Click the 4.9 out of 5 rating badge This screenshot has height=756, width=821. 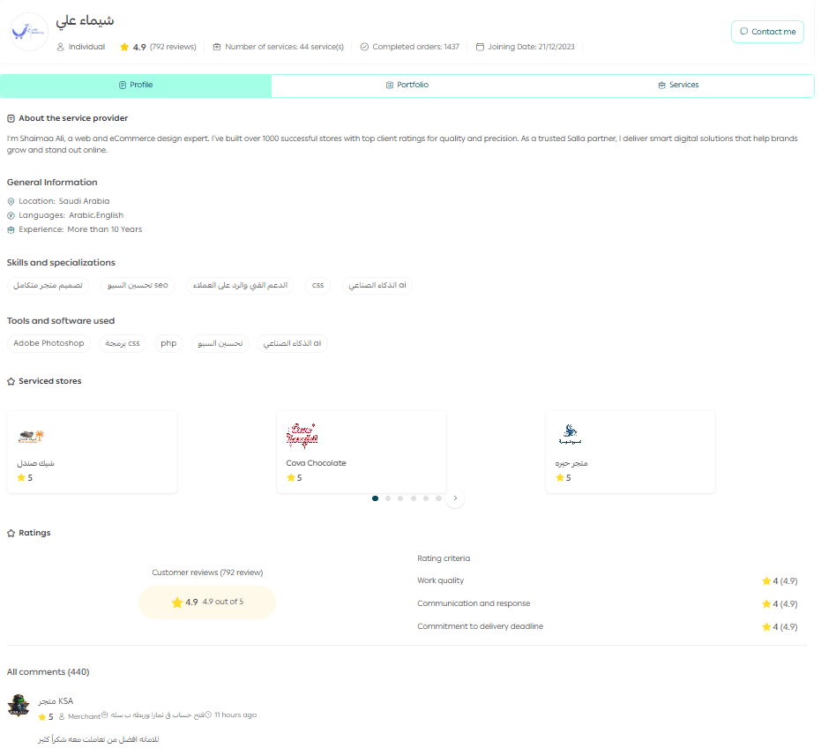pos(207,603)
